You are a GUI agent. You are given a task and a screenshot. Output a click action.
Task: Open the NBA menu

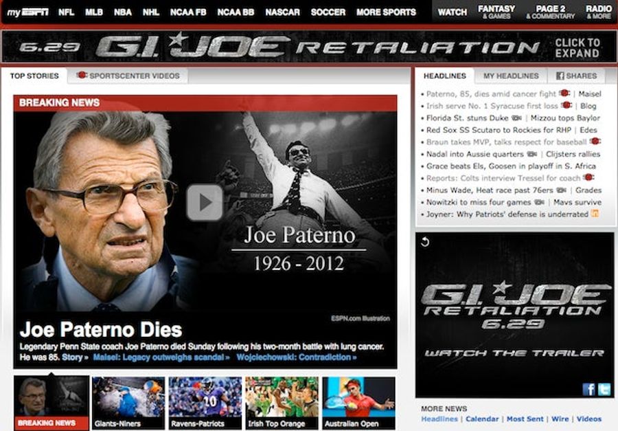click(x=123, y=12)
